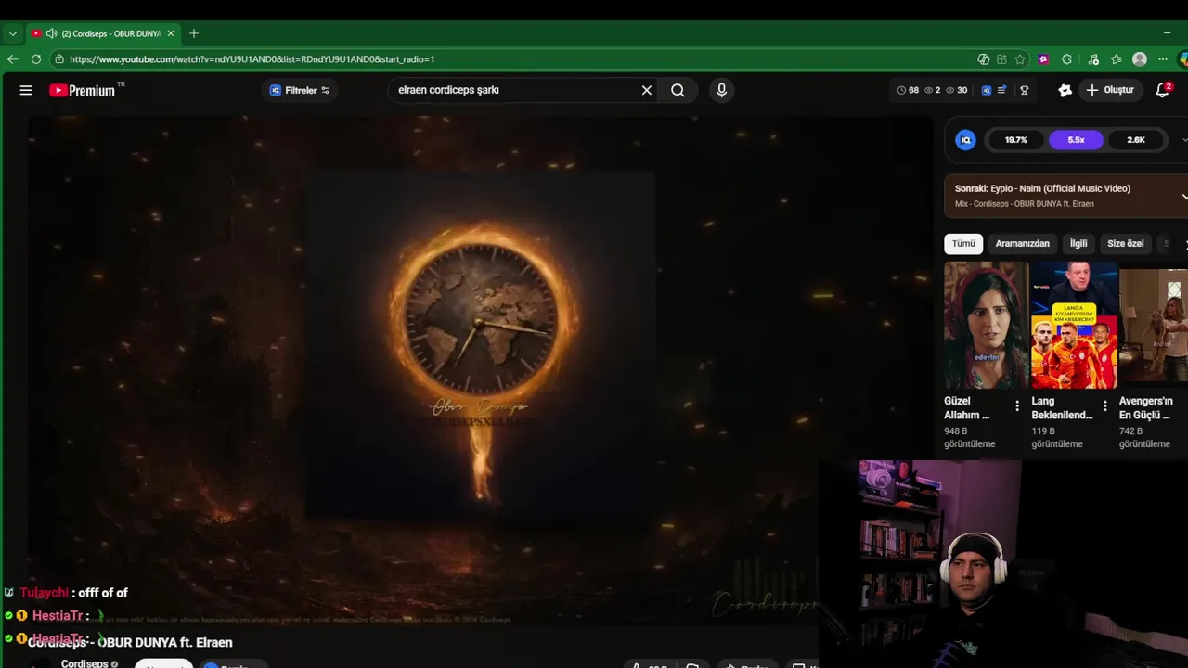Open browser extensions puzzle icon
This screenshot has height=668, width=1188.
(1066, 59)
